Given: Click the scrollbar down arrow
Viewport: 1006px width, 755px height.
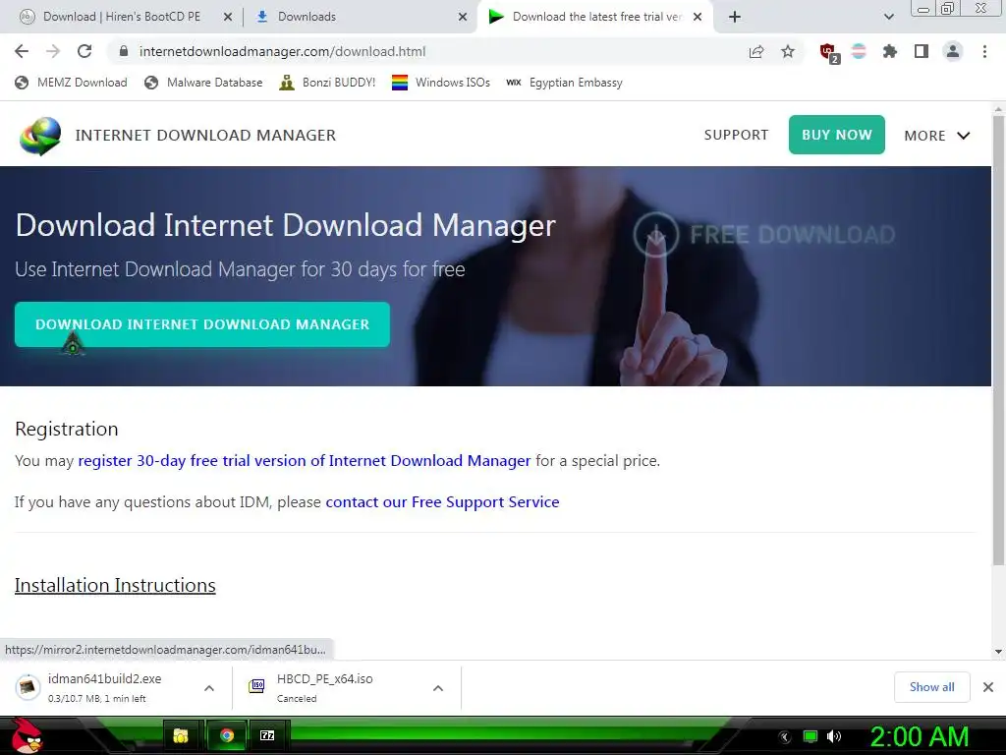Looking at the screenshot, I should pos(998,652).
